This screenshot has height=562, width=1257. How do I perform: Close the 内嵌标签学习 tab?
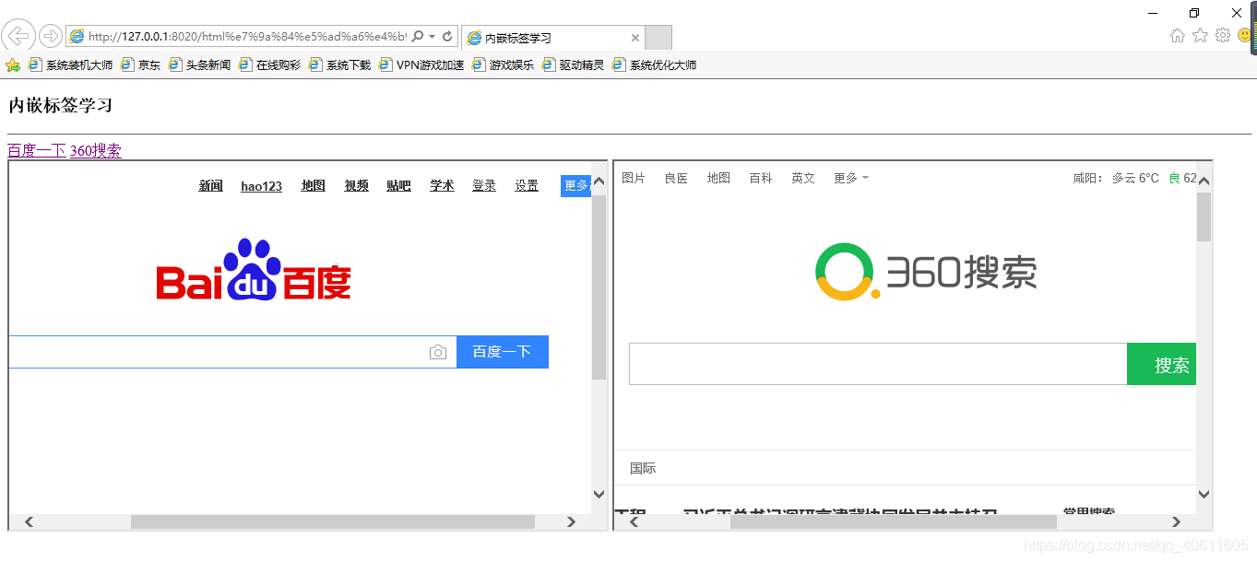click(634, 38)
